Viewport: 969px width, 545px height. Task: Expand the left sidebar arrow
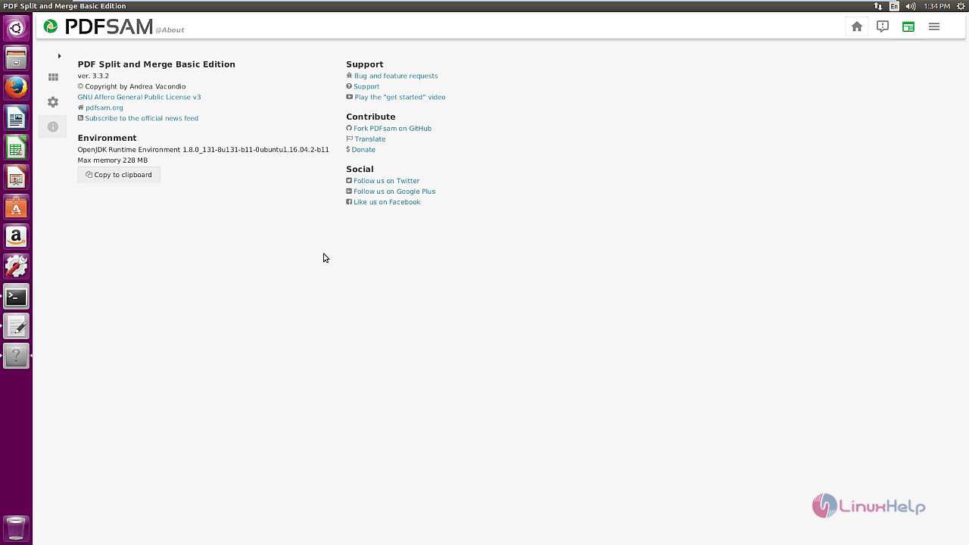tap(59, 56)
